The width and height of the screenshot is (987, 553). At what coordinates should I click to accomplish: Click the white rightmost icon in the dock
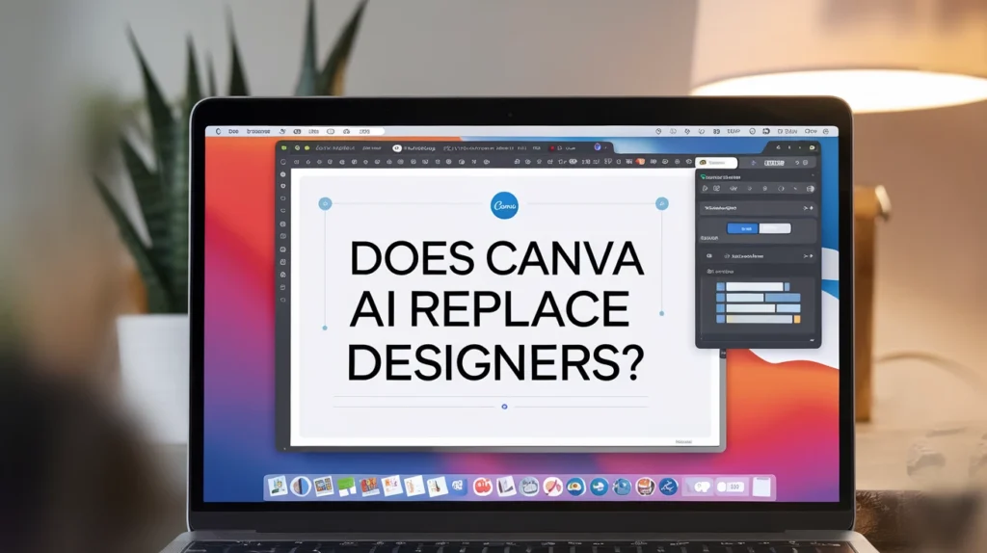pyautogui.click(x=761, y=487)
